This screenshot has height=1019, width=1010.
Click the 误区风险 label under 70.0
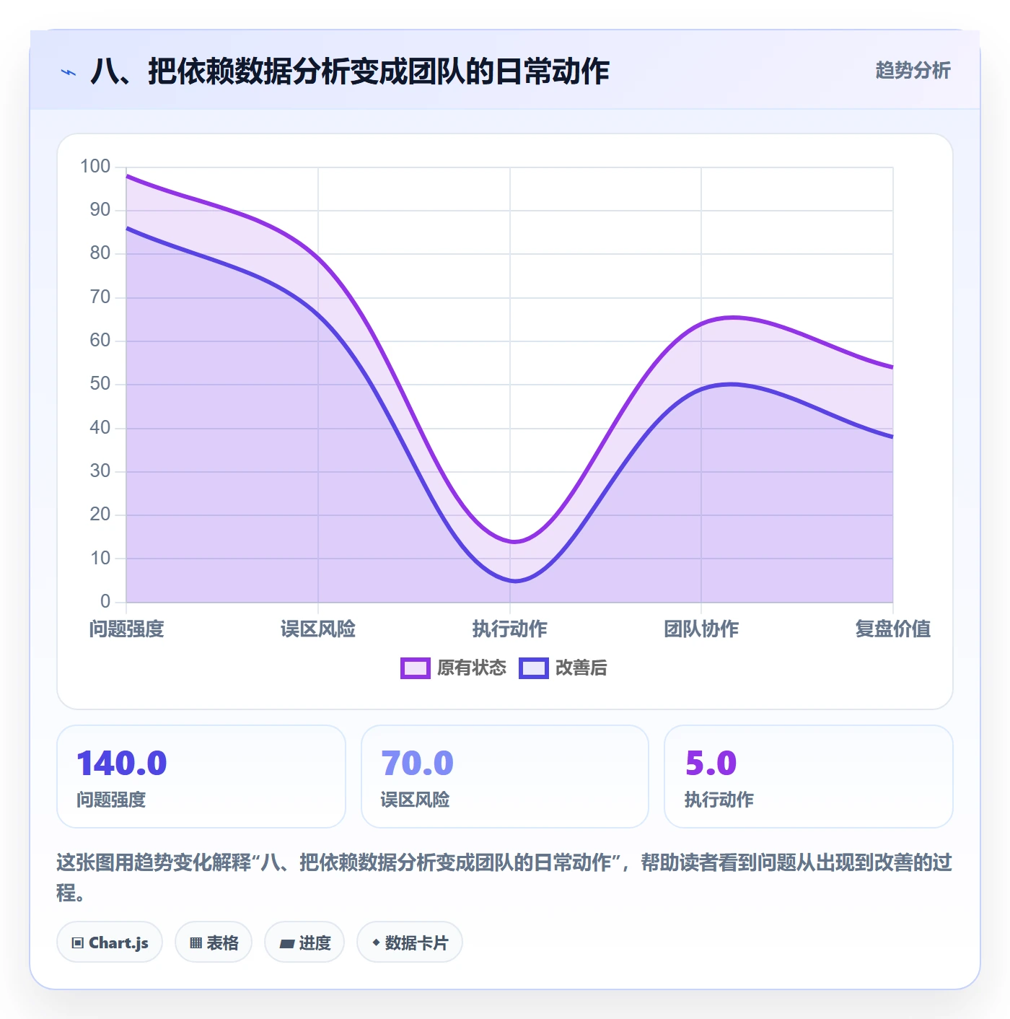coord(415,800)
